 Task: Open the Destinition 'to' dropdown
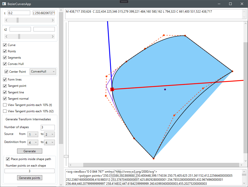tap(49, 142)
